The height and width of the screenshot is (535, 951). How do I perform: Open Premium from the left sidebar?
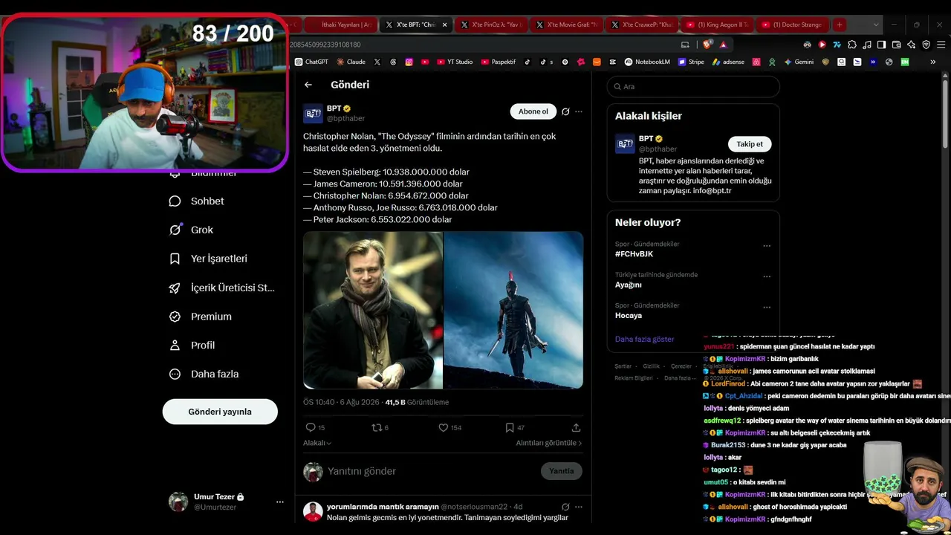(201, 317)
